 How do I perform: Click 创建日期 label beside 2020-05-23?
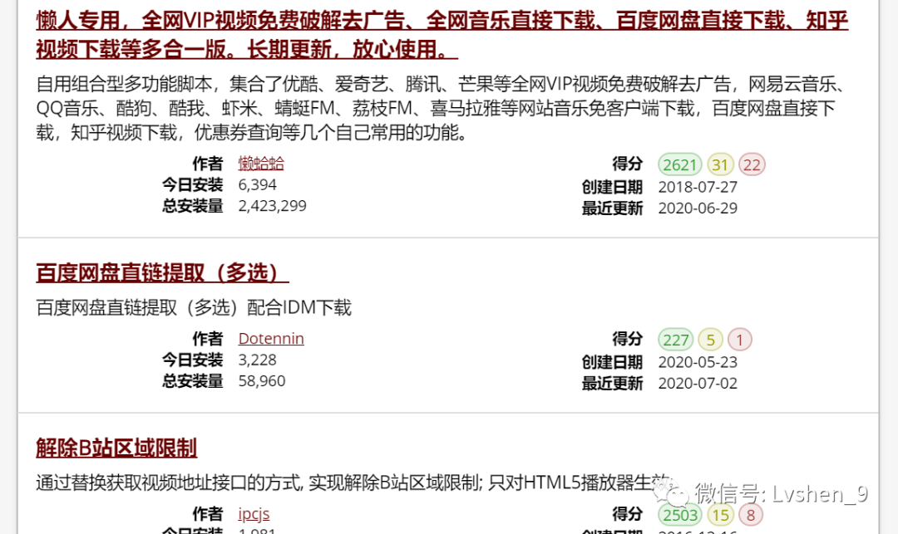(612, 362)
